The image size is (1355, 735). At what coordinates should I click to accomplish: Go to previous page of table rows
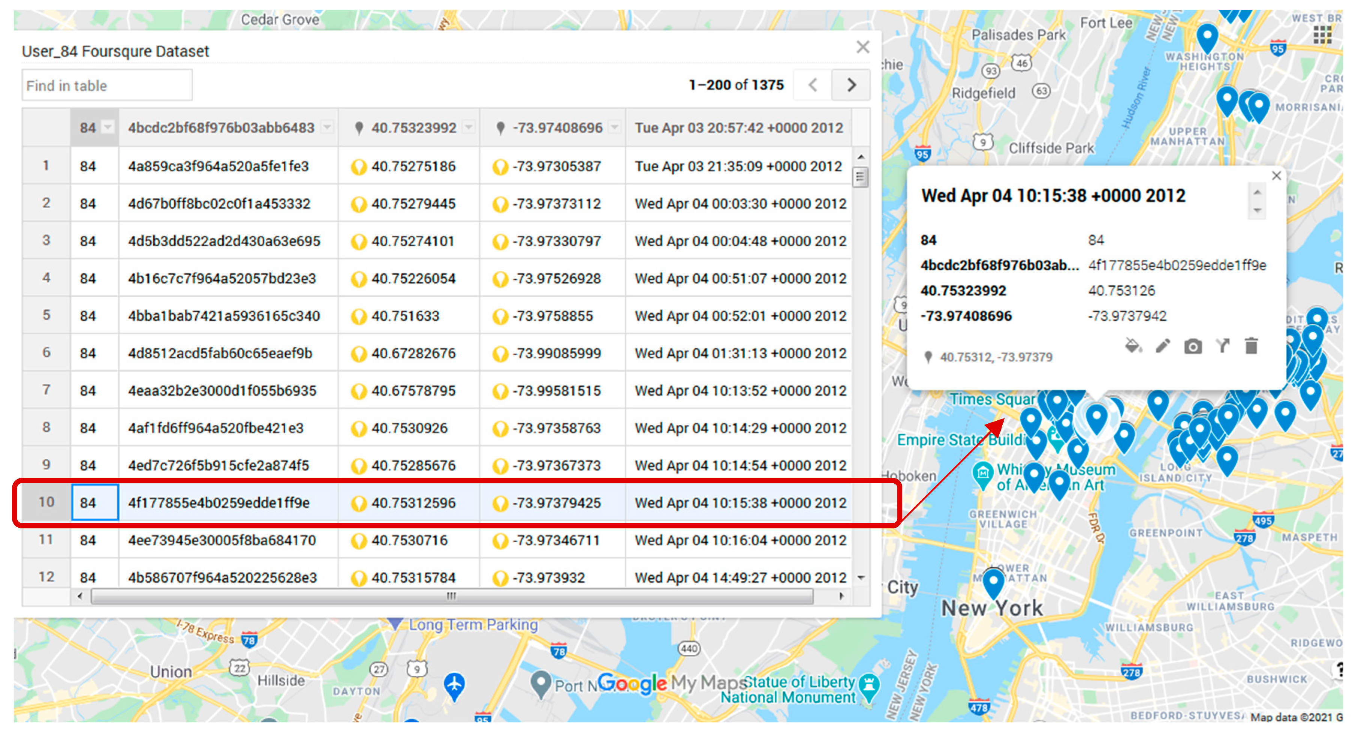813,85
